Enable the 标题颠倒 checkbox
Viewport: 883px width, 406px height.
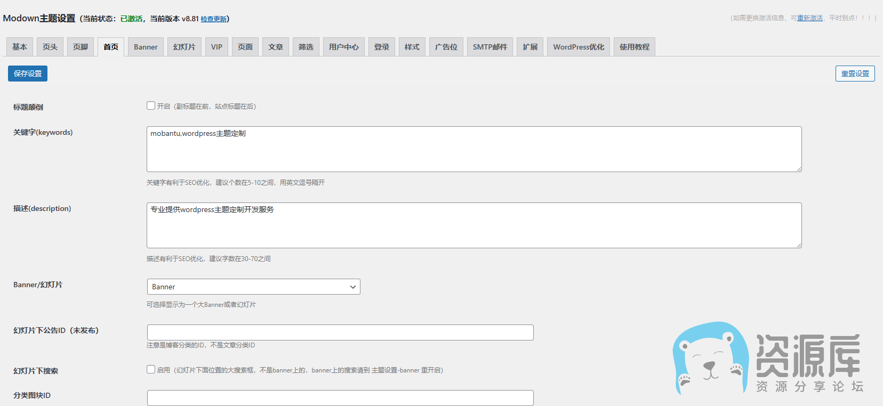click(x=151, y=106)
